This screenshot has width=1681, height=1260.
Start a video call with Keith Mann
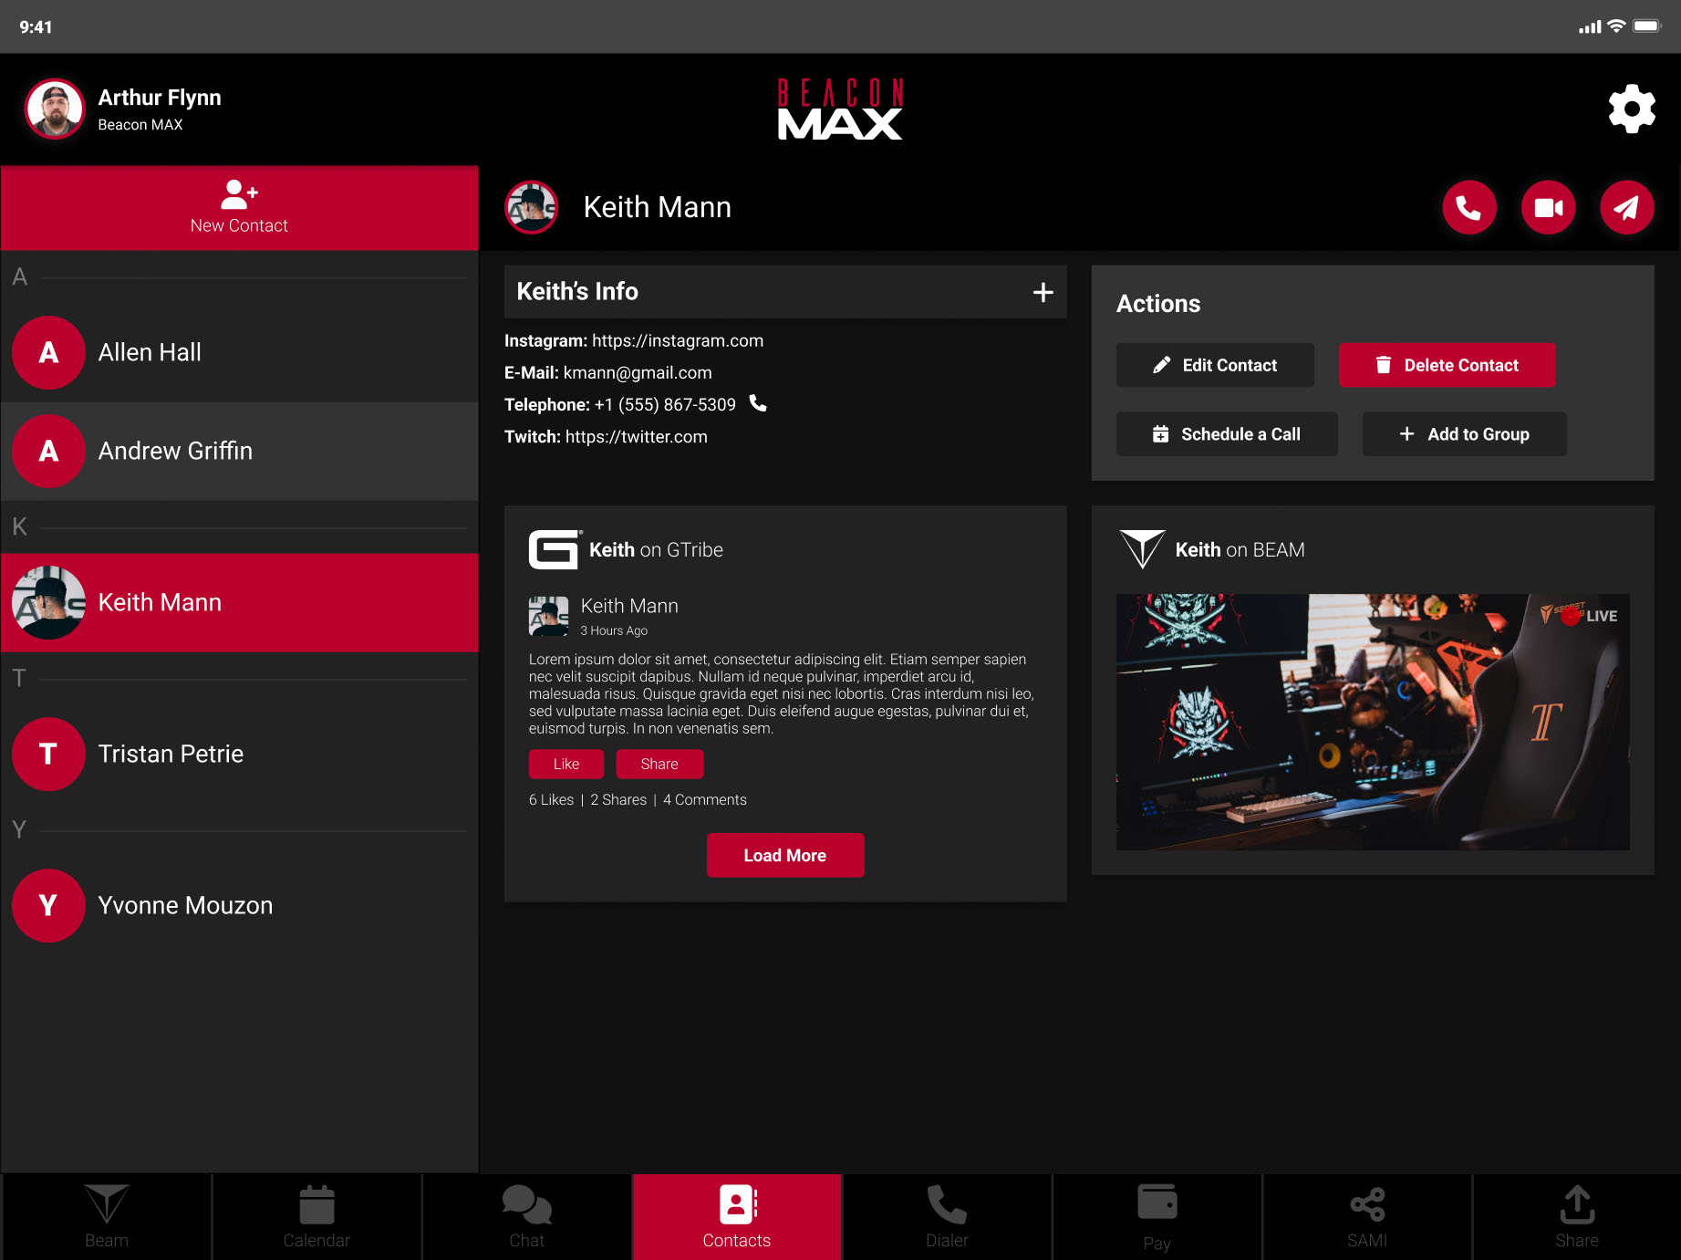[1548, 208]
